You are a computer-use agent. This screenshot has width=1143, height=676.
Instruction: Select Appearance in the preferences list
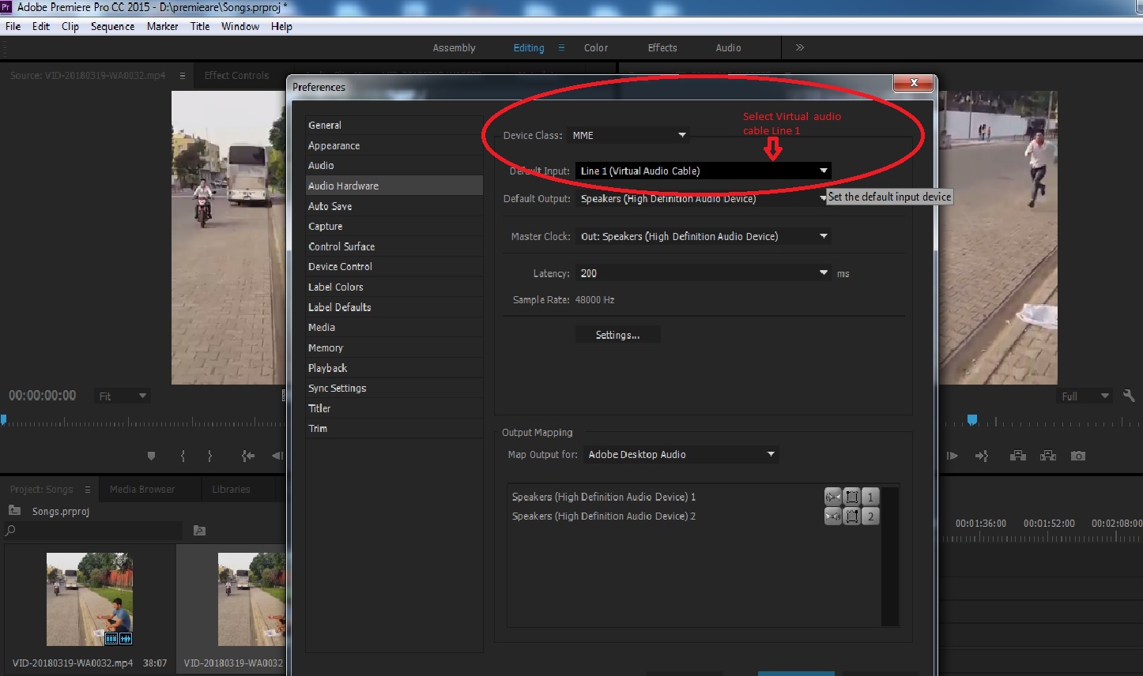pos(394,145)
